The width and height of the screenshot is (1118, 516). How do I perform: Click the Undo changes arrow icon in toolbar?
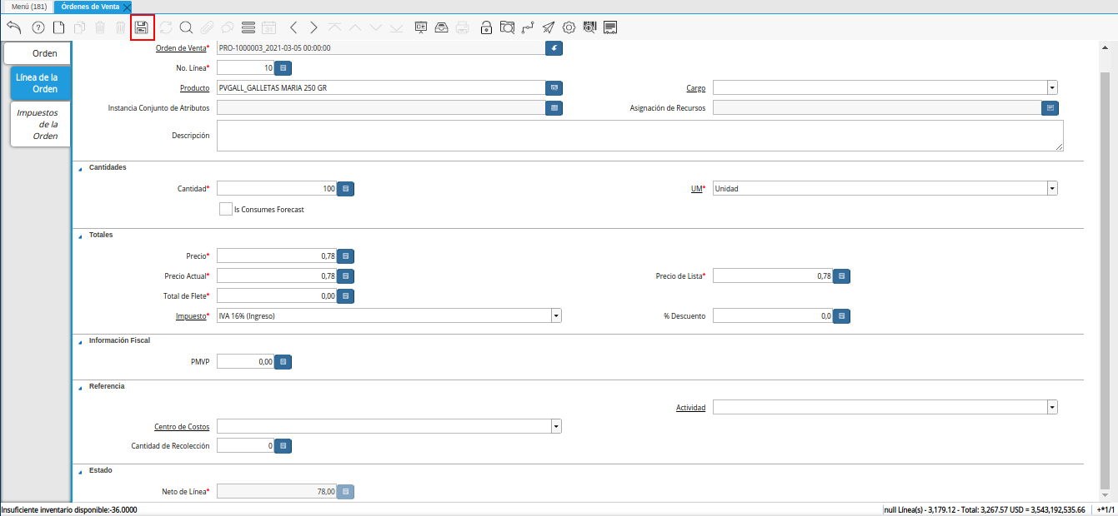click(x=13, y=27)
